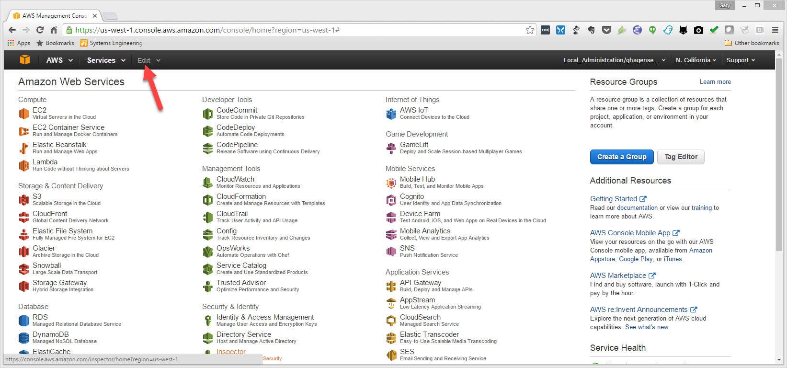Click the EC2 service icon

coord(24,114)
